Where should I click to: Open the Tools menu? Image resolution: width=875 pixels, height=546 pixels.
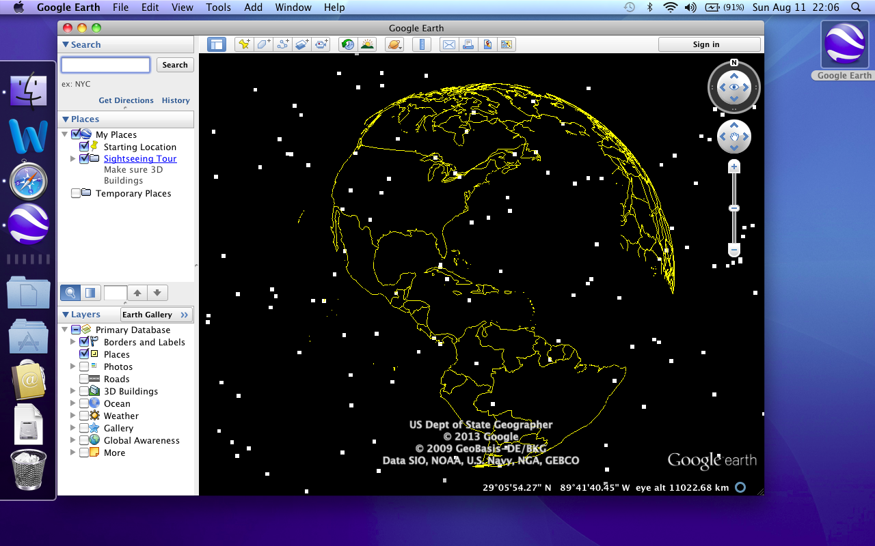(x=218, y=8)
